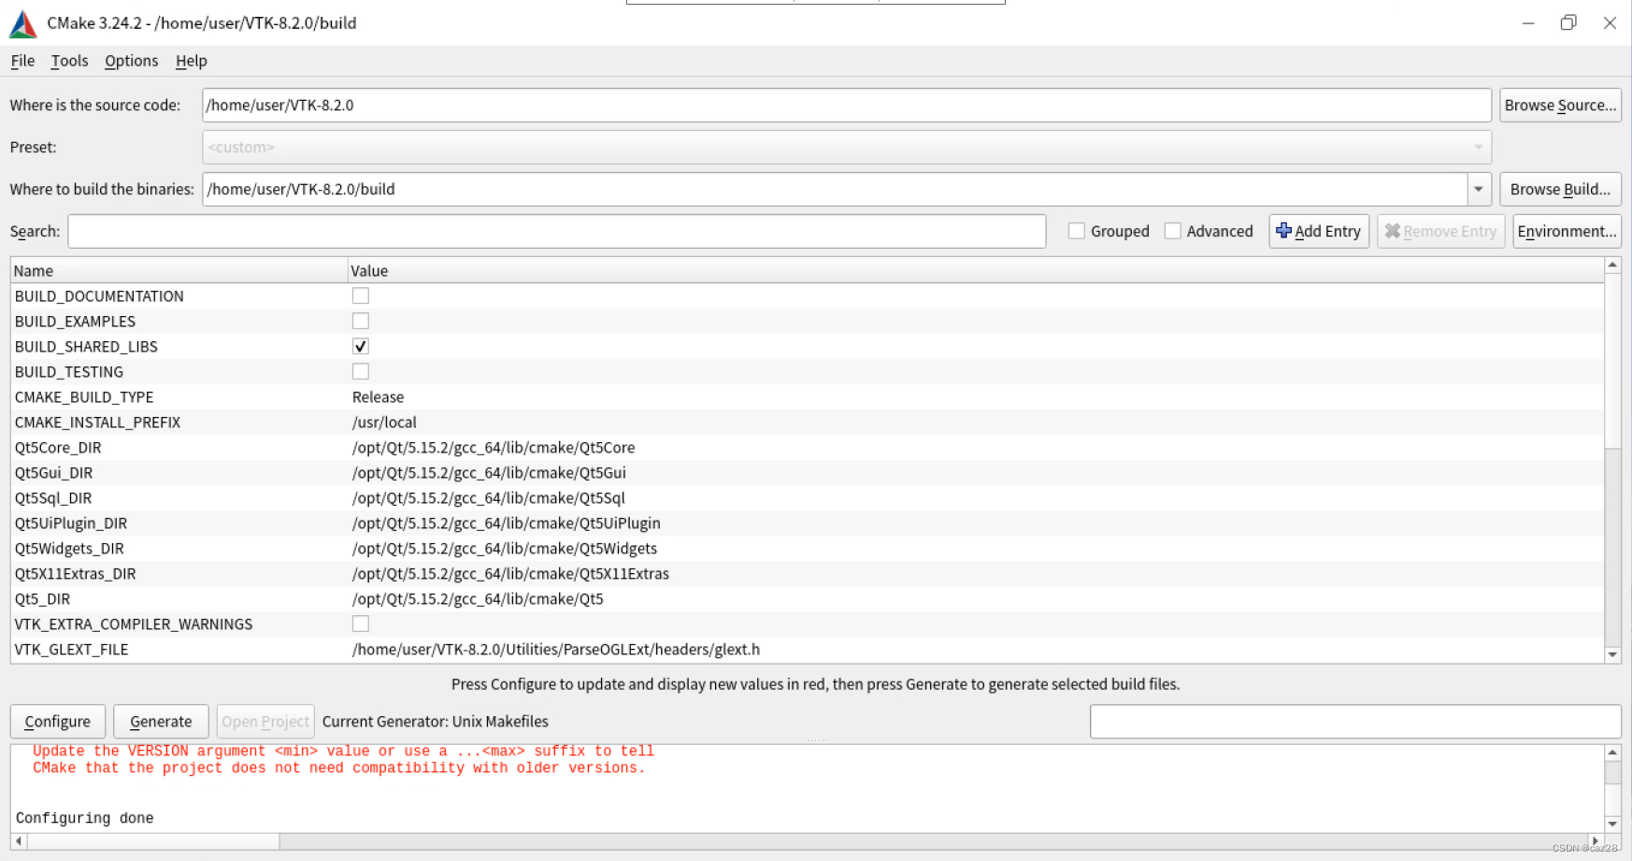Viewport: 1632px width, 861px height.
Task: Click the Configuring done log line
Action: point(84,818)
